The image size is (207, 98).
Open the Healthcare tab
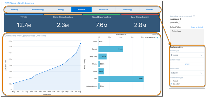104,9
